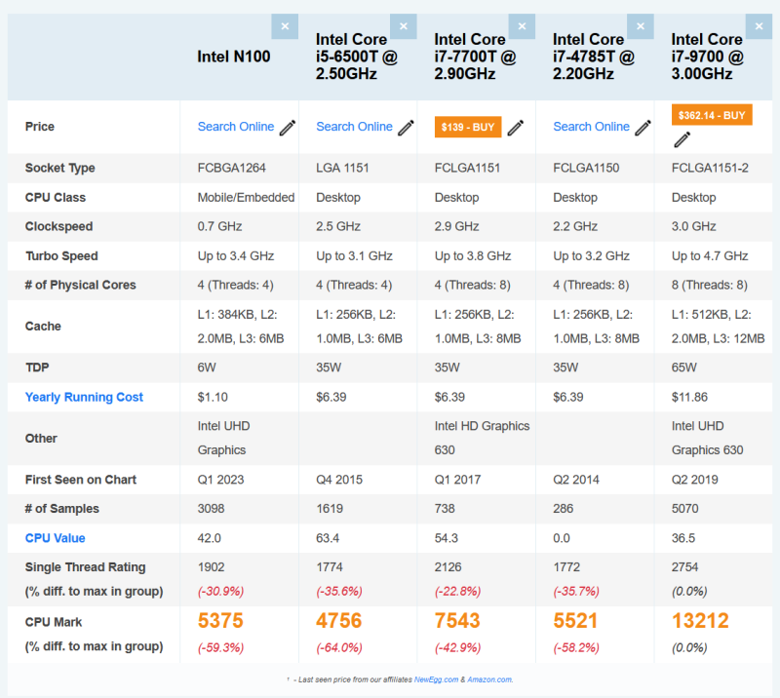Click sample count 3098

[x=211, y=509]
